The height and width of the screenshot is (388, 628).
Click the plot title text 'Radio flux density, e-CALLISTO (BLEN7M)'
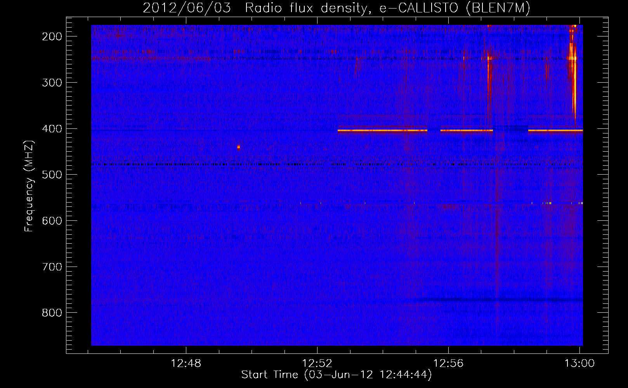click(387, 8)
